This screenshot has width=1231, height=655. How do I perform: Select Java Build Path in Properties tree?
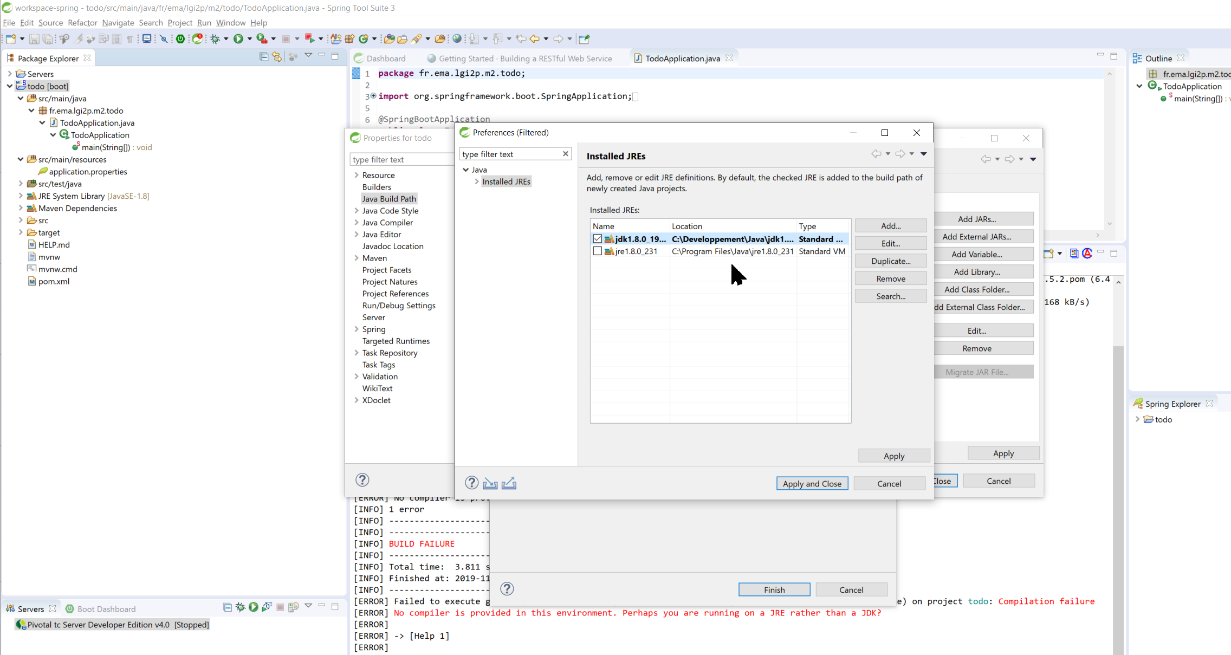(x=389, y=199)
